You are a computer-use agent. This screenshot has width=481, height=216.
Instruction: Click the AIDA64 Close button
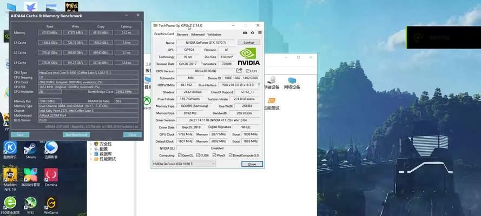[133, 134]
